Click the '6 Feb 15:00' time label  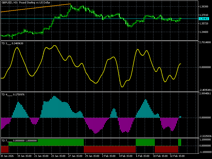click(143, 156)
